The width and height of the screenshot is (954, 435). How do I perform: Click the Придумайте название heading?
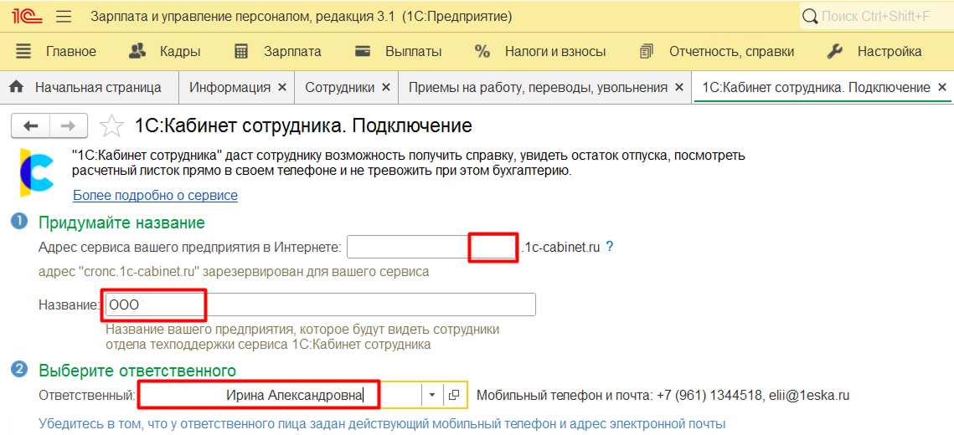(x=121, y=223)
